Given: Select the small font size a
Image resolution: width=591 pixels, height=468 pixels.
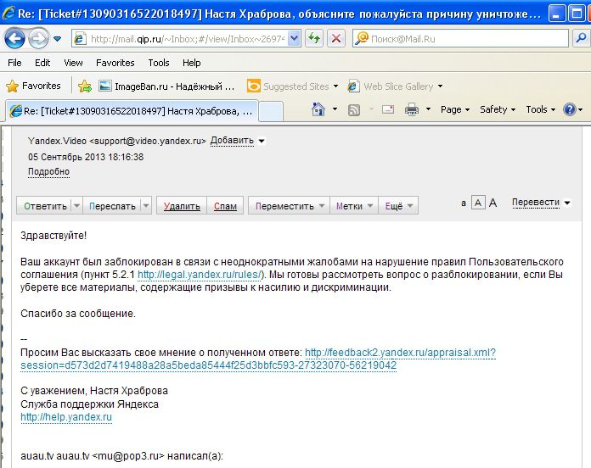Looking at the screenshot, I should [x=464, y=203].
